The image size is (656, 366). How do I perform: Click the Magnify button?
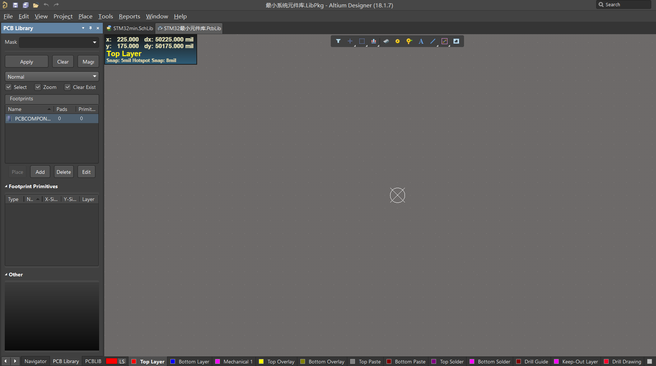(x=88, y=62)
